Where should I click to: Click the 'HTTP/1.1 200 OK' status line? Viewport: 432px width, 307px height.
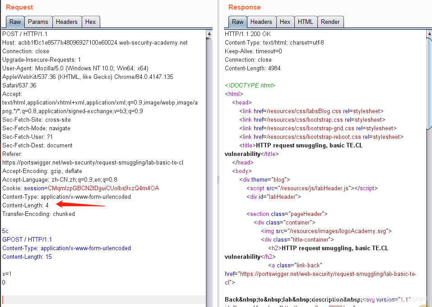tap(248, 34)
